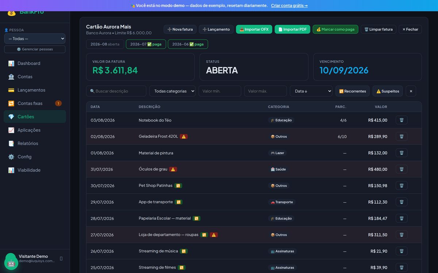Focus the Buscar descrição search field

(116, 91)
